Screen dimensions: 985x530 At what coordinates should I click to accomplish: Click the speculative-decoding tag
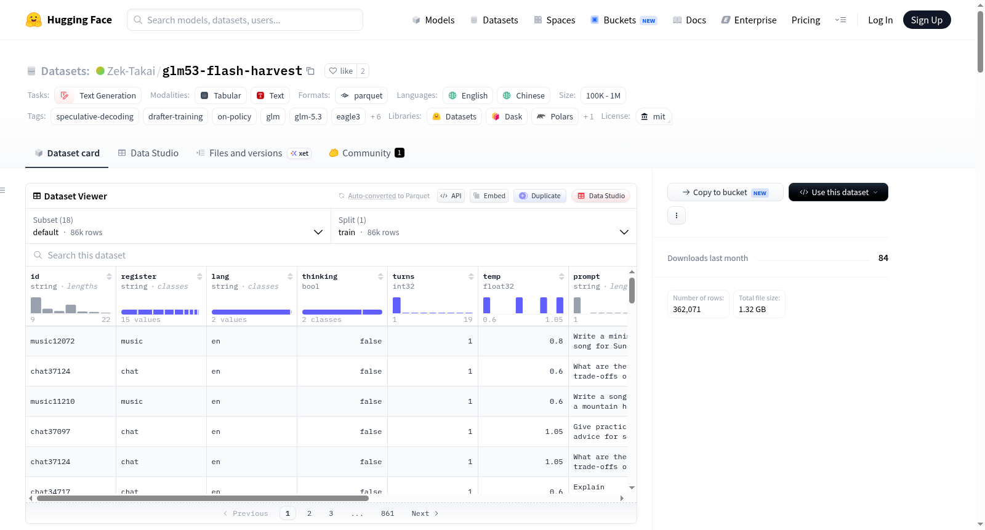click(95, 116)
